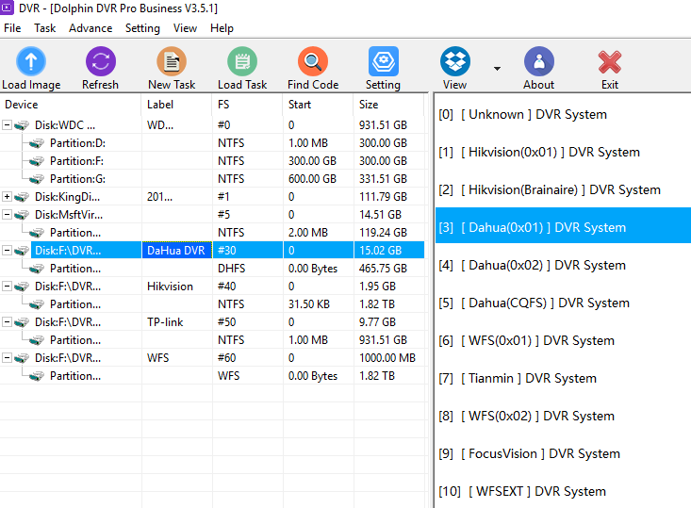This screenshot has width=691, height=508.
Task: Click the DaHua DVR label cell
Action: (176, 251)
